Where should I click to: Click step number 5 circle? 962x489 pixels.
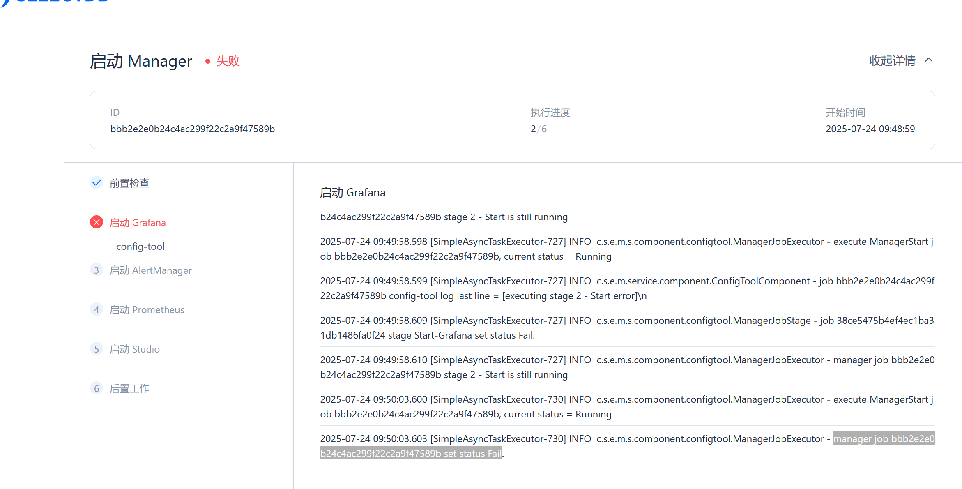(97, 349)
